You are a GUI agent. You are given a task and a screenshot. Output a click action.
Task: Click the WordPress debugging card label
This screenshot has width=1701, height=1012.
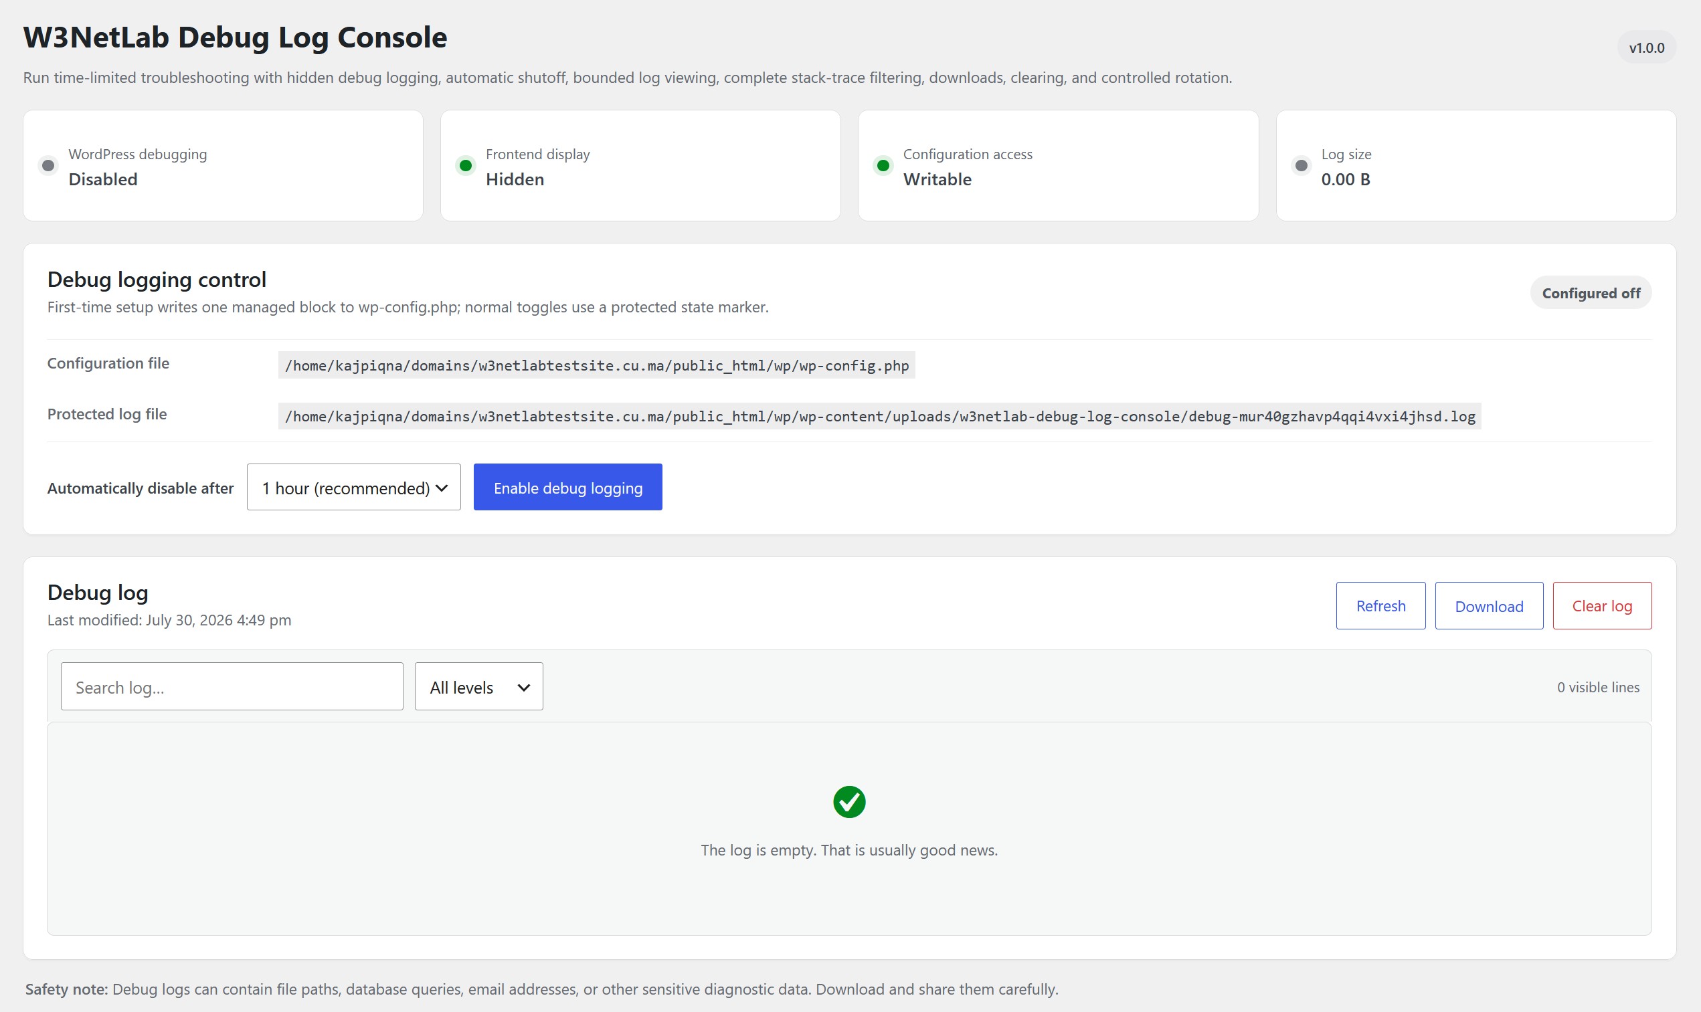click(x=138, y=154)
